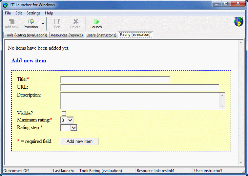Click 'Resource link: reslink1' status entry
The width and height of the screenshot is (248, 176).
point(155,171)
